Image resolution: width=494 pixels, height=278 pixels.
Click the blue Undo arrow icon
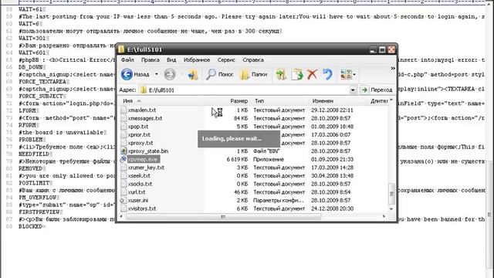click(x=327, y=74)
